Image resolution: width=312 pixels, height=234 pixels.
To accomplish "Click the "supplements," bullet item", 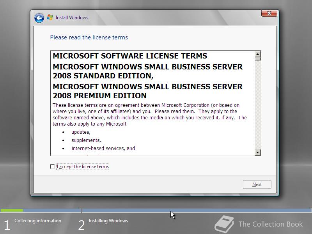I will click(86, 140).
